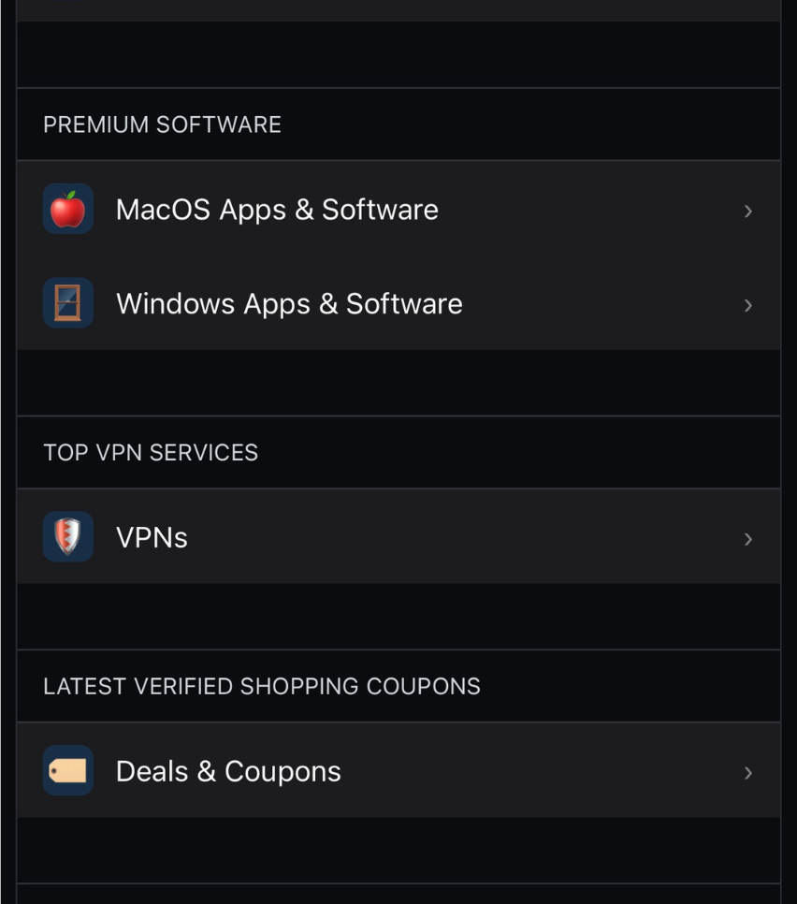Select Windows Apps & Software text label
The image size is (797, 904).
pos(289,304)
